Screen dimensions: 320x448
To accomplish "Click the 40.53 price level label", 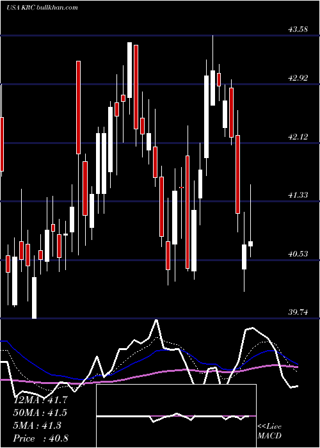I will point(298,253).
